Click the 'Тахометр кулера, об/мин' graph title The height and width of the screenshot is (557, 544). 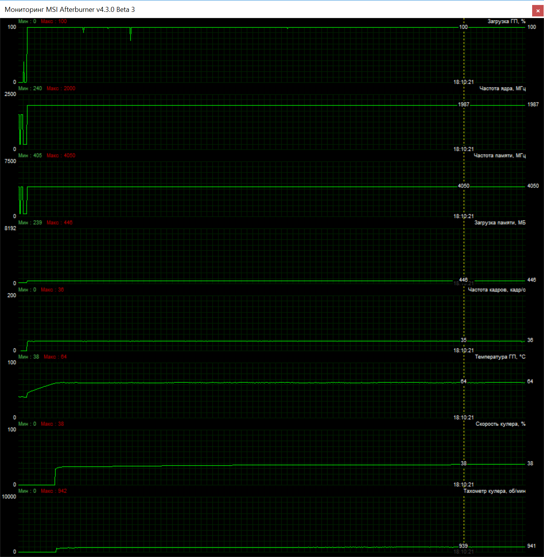494,491
